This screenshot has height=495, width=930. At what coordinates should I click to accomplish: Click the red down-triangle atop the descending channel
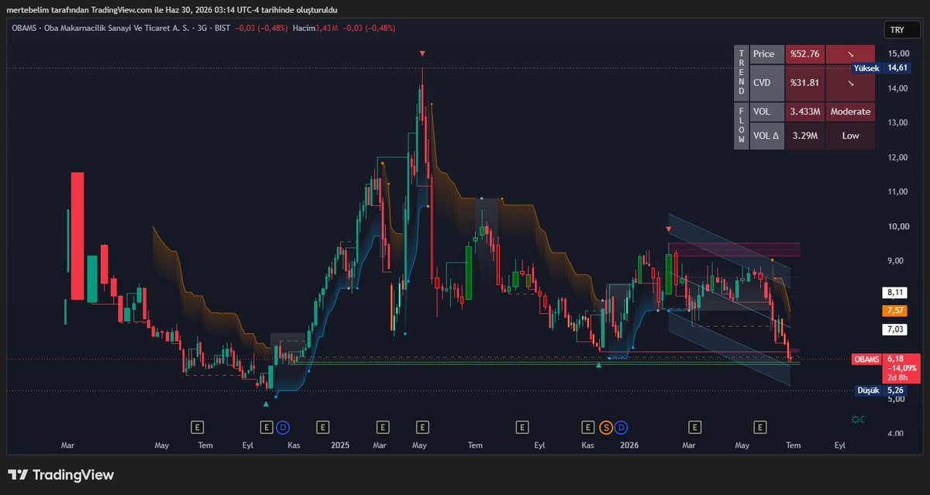tap(669, 229)
